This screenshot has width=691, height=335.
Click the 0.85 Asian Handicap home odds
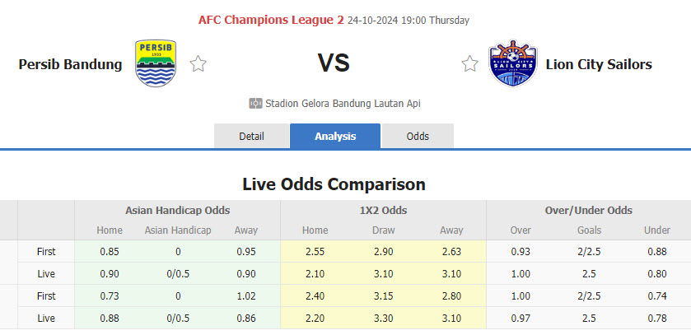109,252
